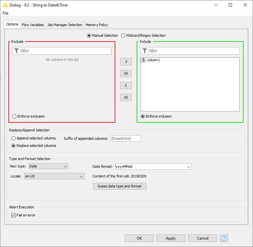Click the double left arrow remove-all button
This screenshot has width=253, height=247.
126,97
